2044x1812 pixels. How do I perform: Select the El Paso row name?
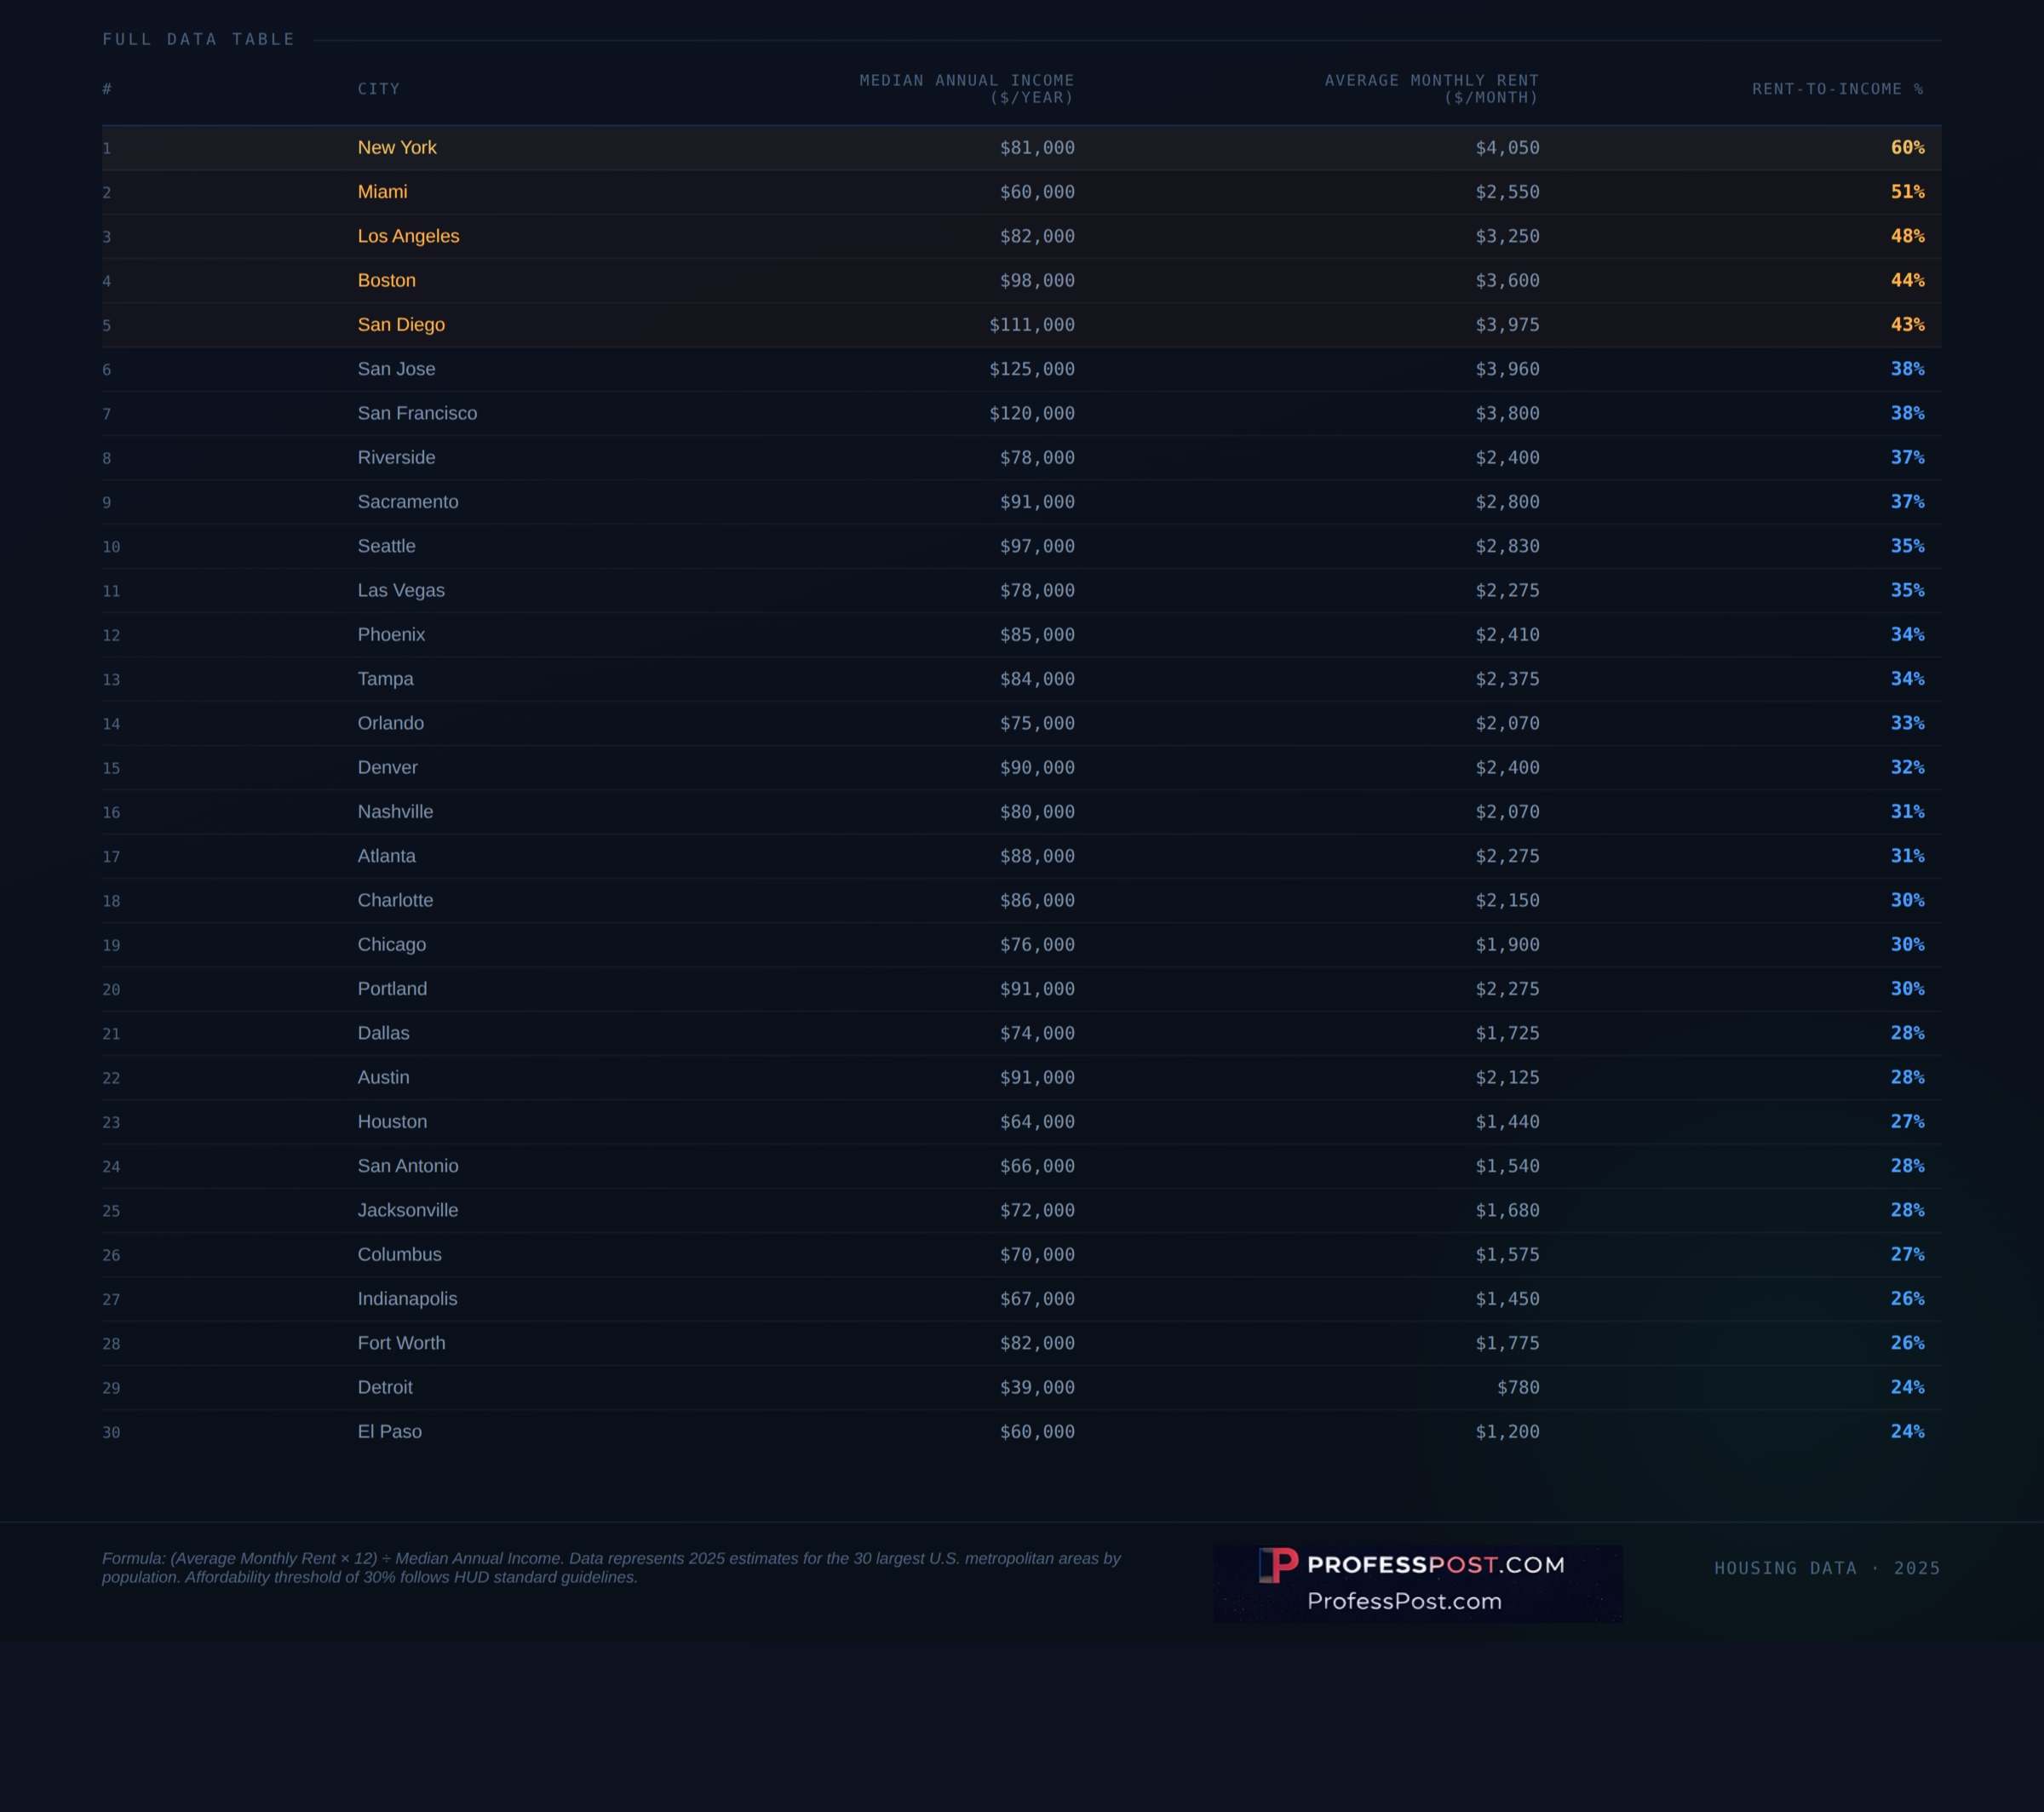click(389, 1431)
